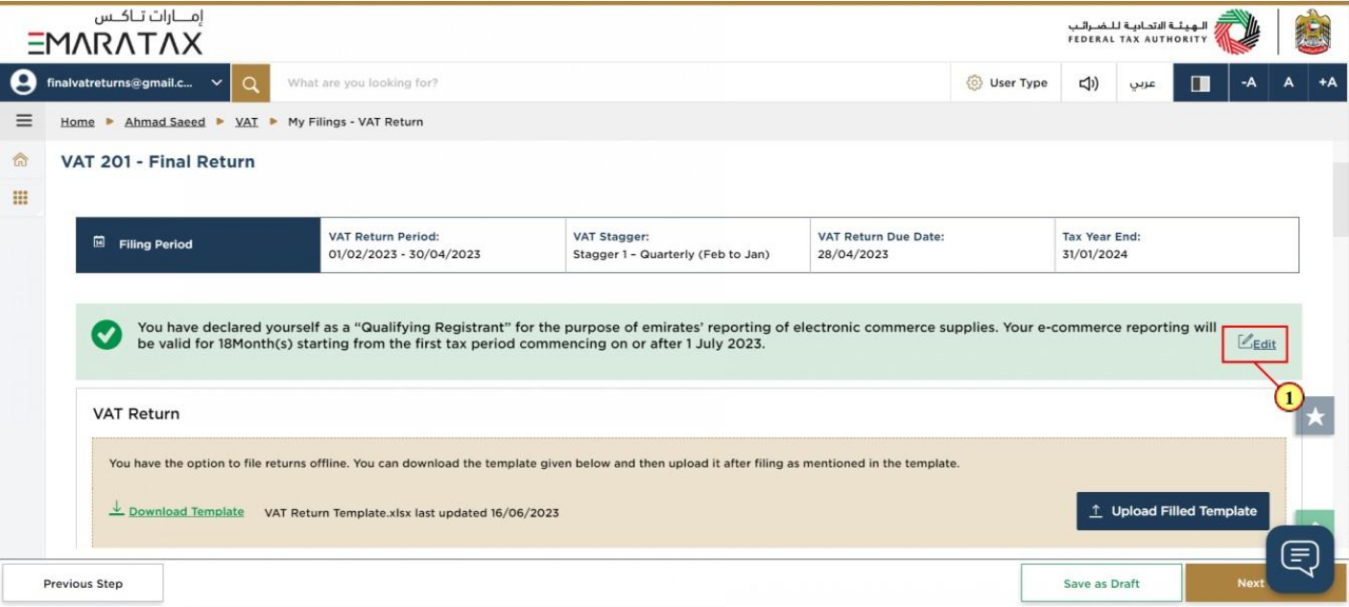Screen dimensions: 1349x607
Task: Click 'My Filings - VAT Return' breadcrumb text
Action: point(356,122)
